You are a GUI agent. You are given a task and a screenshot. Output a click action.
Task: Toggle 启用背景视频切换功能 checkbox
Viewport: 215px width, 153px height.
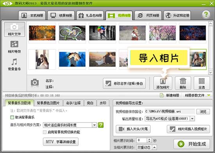45,132
